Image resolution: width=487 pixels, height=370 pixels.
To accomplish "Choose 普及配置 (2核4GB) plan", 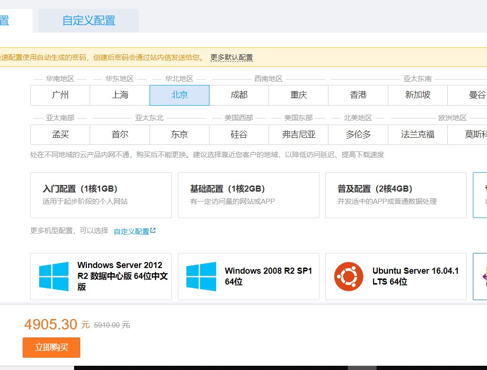I will 395,195.
